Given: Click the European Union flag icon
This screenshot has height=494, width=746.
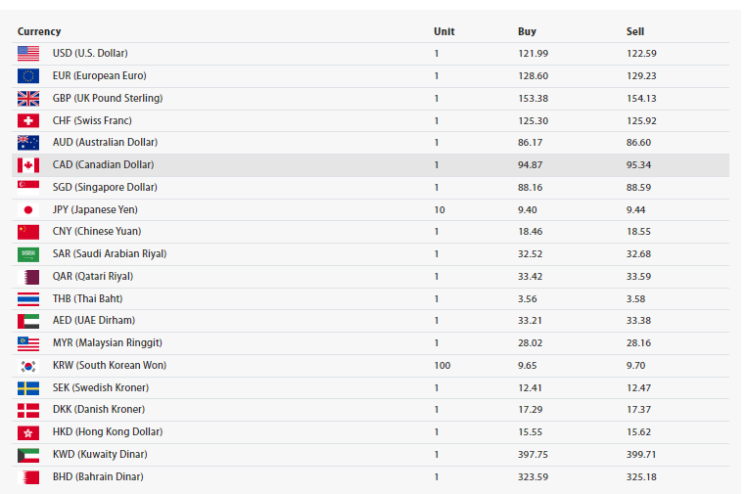Looking at the screenshot, I should (28, 76).
